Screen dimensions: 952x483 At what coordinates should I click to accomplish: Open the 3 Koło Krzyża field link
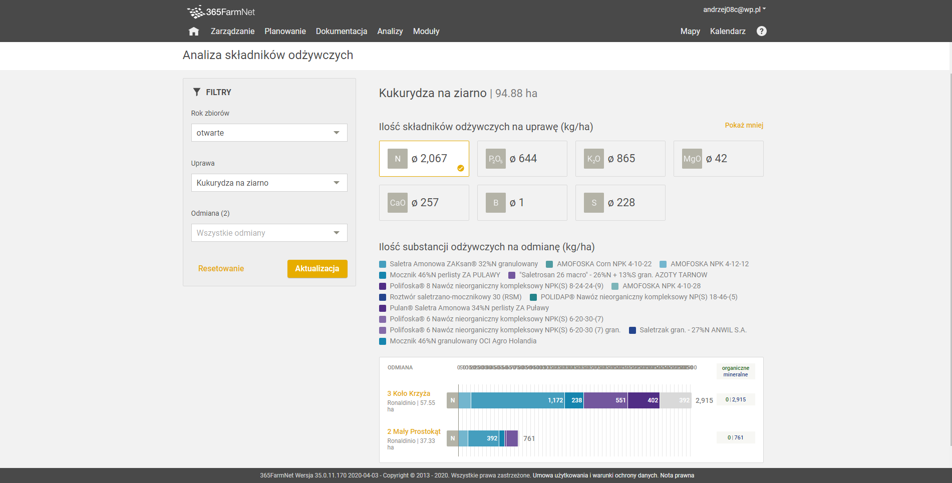pos(408,393)
